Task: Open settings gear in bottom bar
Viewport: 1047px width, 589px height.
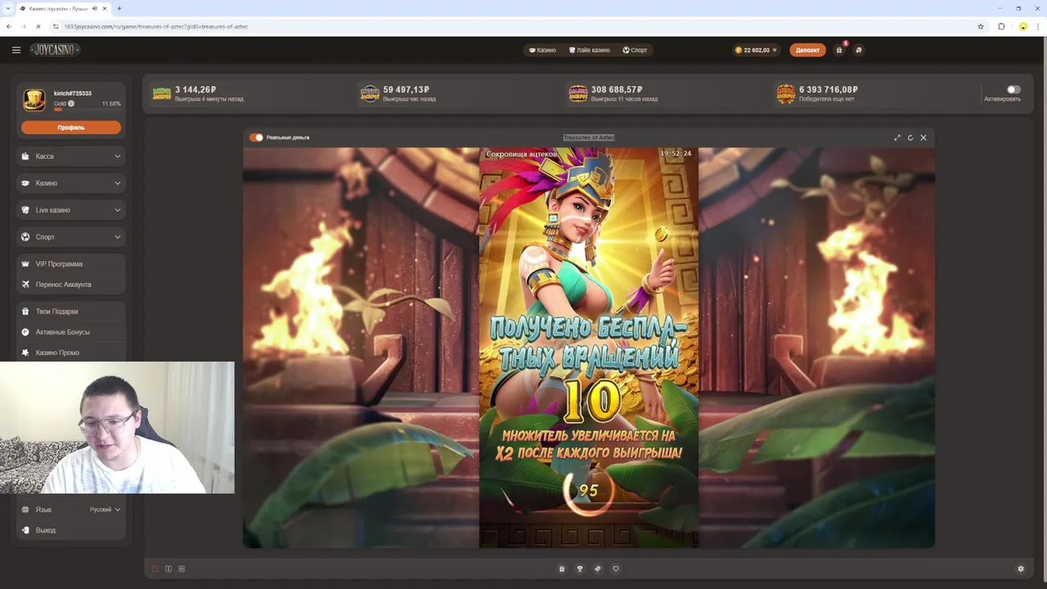Action: click(1020, 569)
